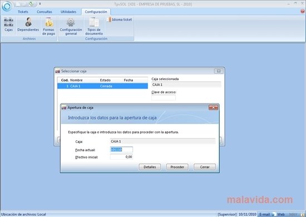Click the Caja seleccionada field
This screenshot has width=306, height=217.
(186, 85)
